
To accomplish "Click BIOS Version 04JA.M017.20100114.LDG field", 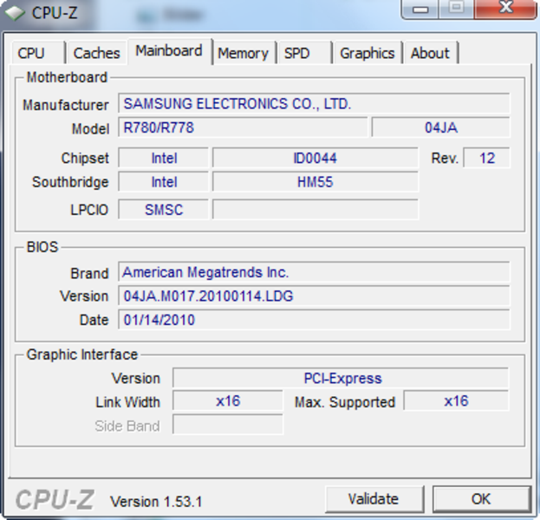I will coord(314,296).
